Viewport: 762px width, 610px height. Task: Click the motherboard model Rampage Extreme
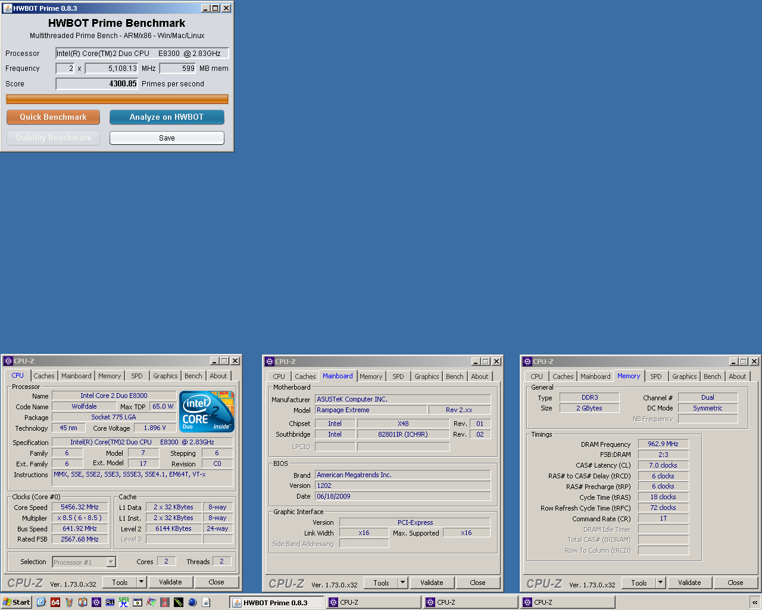pyautogui.click(x=371, y=410)
